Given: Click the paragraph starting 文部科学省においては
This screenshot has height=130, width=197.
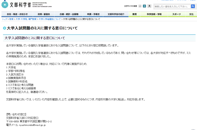Looking at the screenshot, I should click(76, 100).
